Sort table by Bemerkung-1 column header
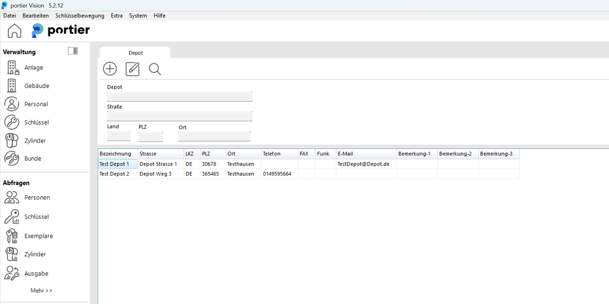Image resolution: width=609 pixels, height=304 pixels. [417, 154]
